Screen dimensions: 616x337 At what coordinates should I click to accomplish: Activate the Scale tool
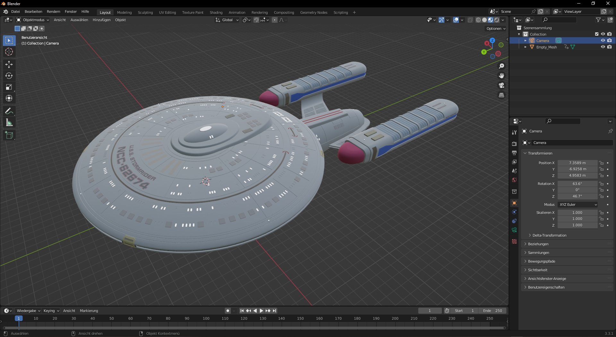point(9,87)
